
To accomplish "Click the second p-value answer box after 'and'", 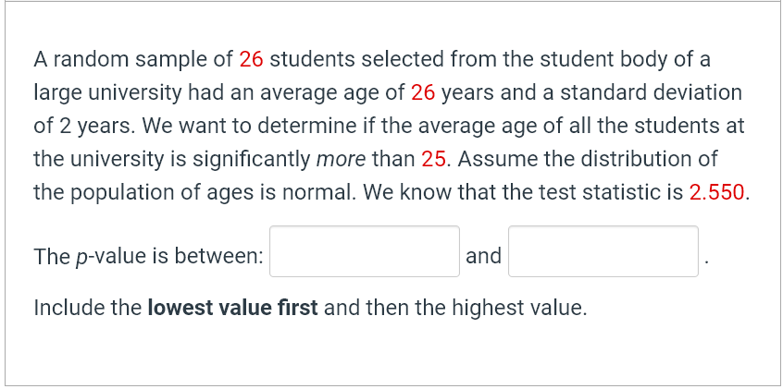I will [x=603, y=251].
